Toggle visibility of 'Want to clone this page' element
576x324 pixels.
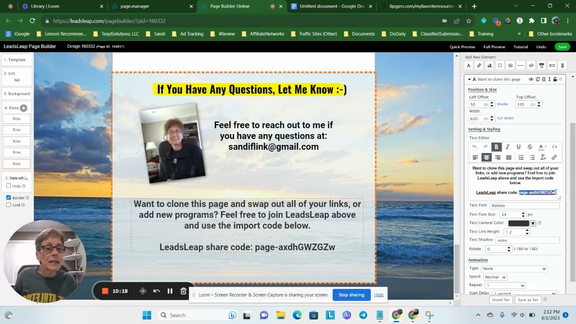point(531,79)
